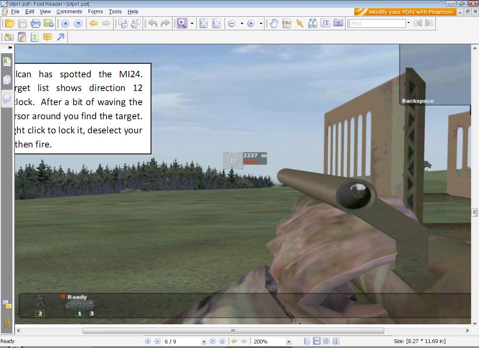Screen dimensions: 479x348
Task: Select the yellow Comment balloon tool
Action: [x=48, y=37]
